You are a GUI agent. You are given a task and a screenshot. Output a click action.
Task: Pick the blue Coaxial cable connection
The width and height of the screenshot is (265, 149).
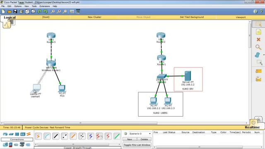[91, 136]
